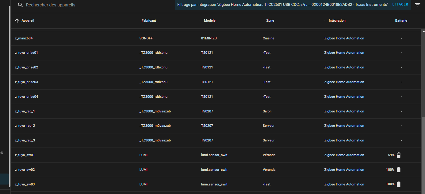Open device z_tuya_rep_2
The width and height of the screenshot is (425, 194).
(25, 126)
